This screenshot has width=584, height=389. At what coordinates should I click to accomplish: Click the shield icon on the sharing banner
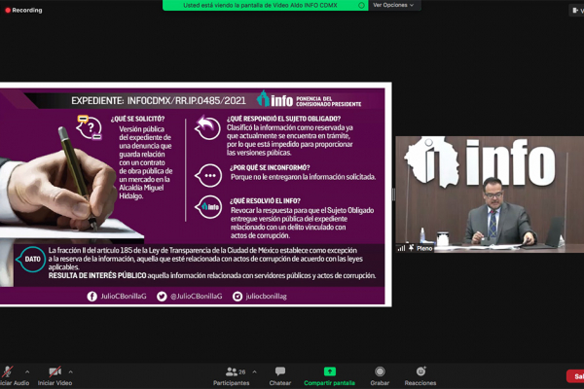coord(361,5)
